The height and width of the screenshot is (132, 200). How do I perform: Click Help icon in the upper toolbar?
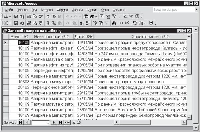click(137, 16)
